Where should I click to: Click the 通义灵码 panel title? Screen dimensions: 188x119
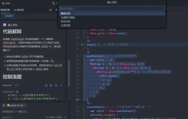(6, 3)
